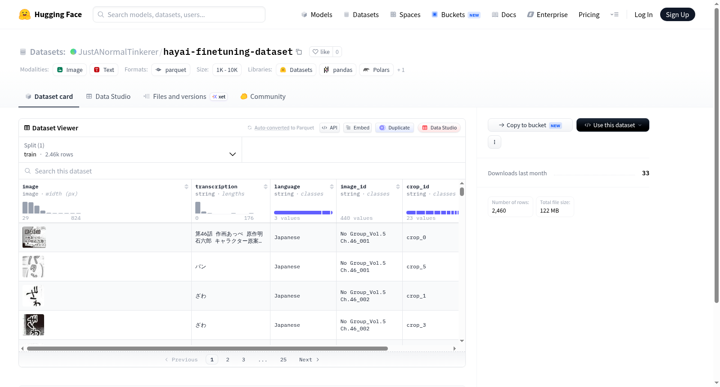Viewport: 720px width, 387px height.
Task: Open the first row image thumbnail
Action: (34, 237)
